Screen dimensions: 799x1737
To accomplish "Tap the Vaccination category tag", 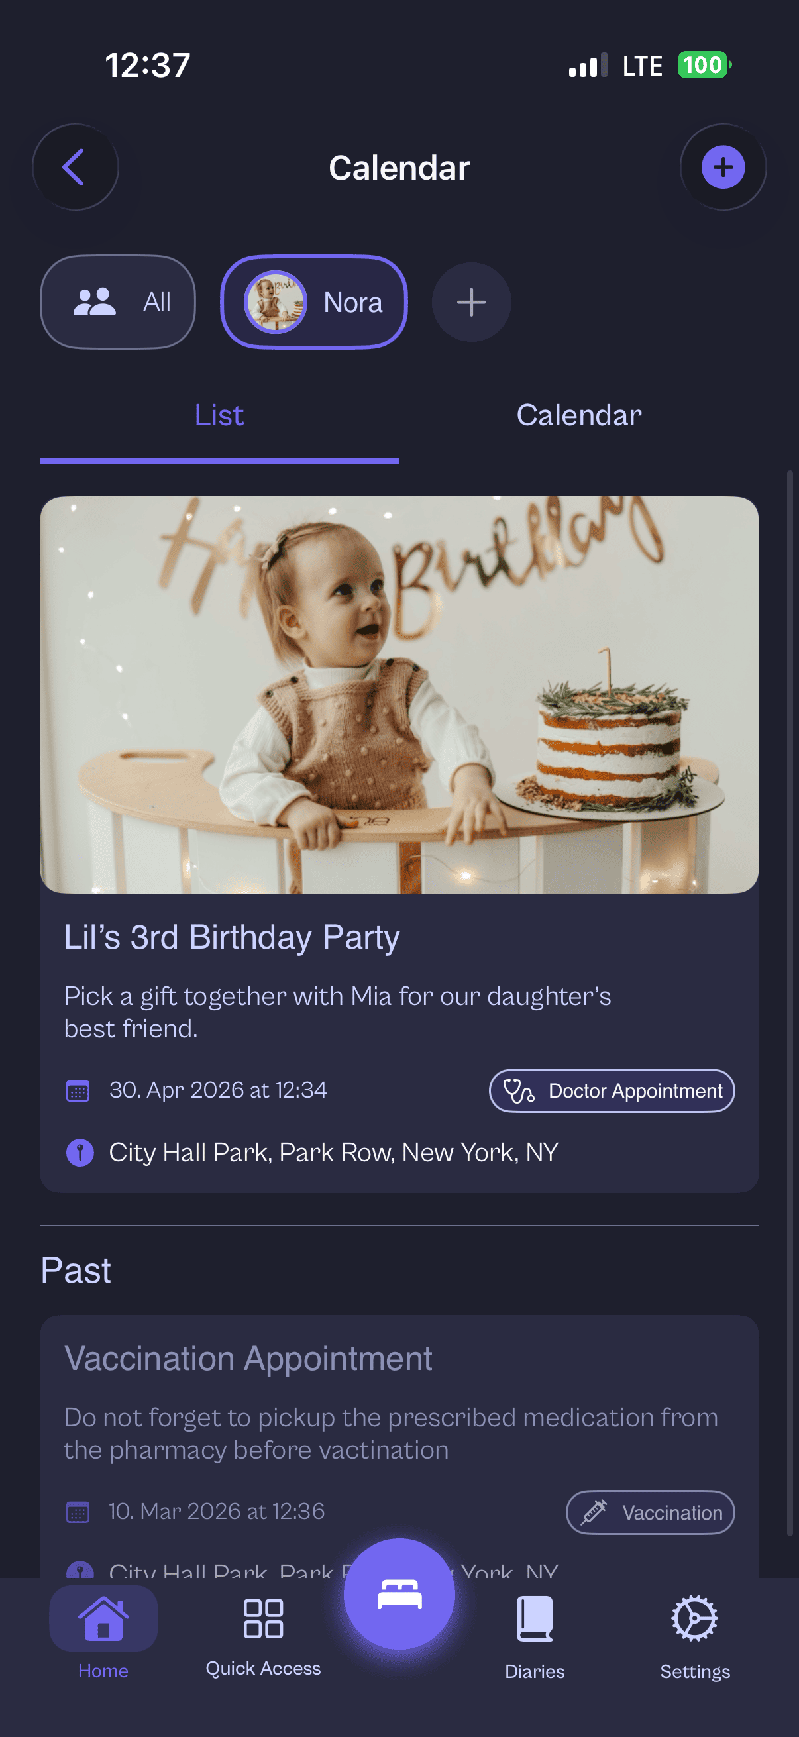I will point(650,1512).
